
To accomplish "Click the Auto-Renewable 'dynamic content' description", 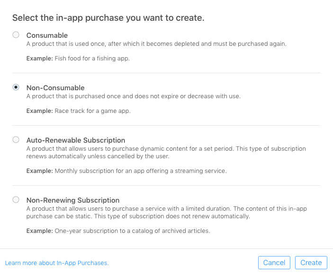I will (166, 152).
